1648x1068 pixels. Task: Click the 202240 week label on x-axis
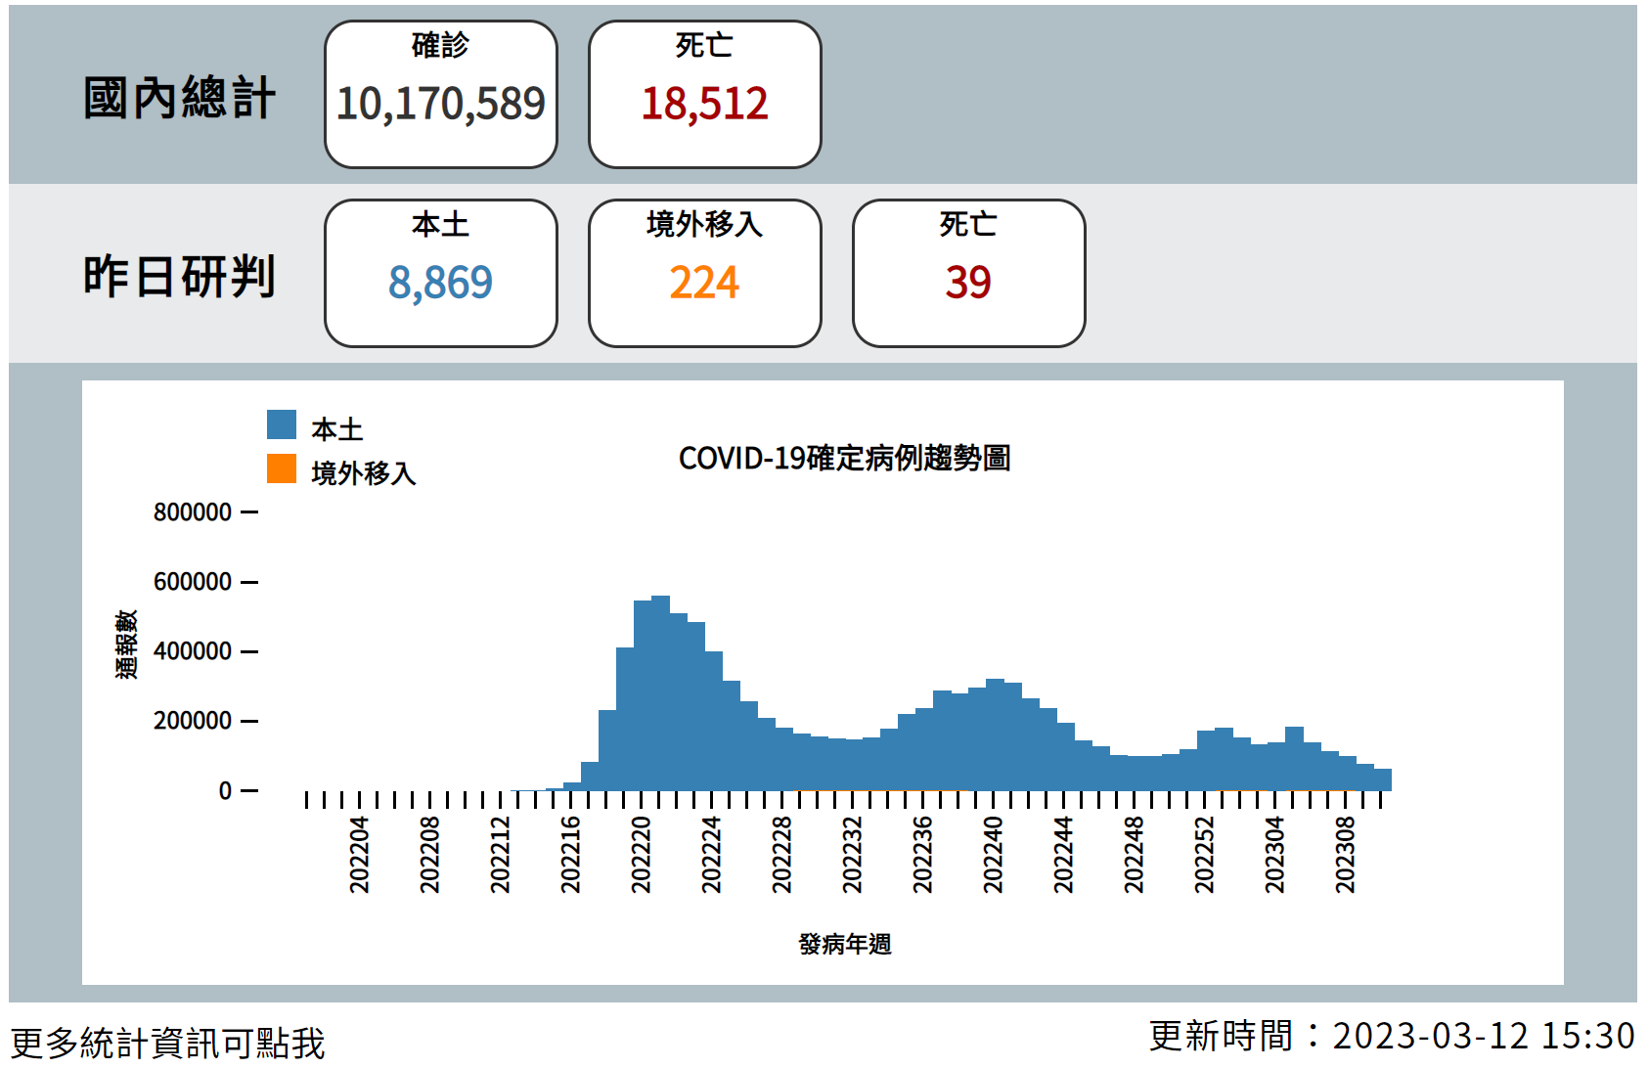click(993, 855)
